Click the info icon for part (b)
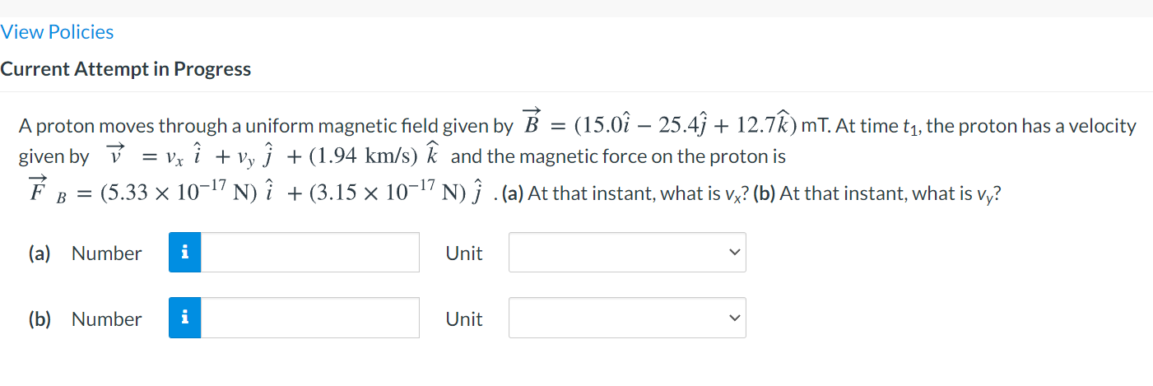Image resolution: width=1153 pixels, height=386 pixels. pos(185,319)
